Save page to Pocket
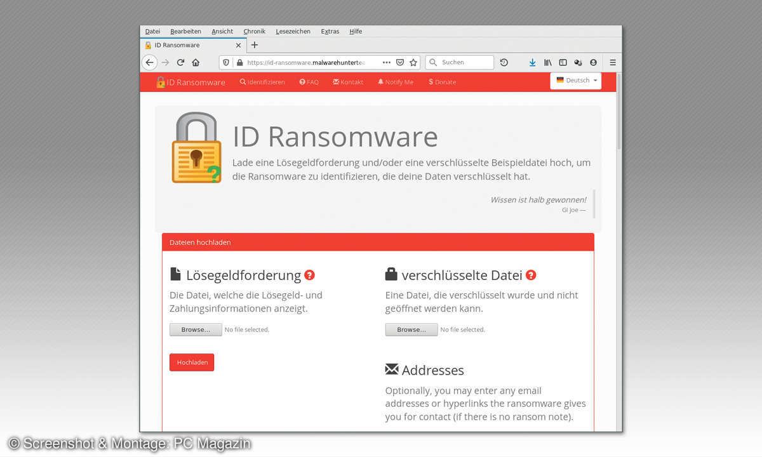This screenshot has height=457, width=762. [x=400, y=62]
